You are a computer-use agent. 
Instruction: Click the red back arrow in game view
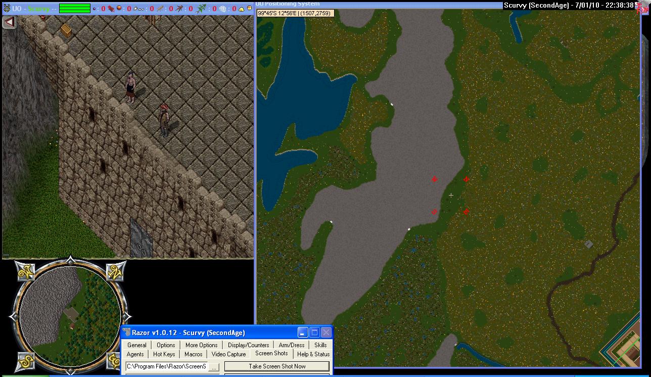[9, 22]
